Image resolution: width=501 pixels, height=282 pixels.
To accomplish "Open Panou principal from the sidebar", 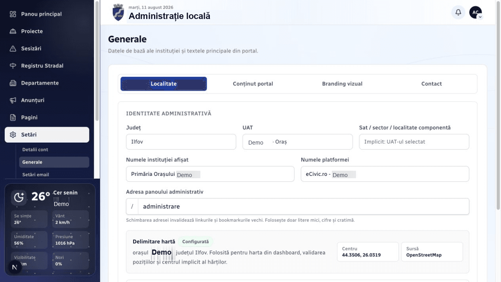I will (47, 14).
